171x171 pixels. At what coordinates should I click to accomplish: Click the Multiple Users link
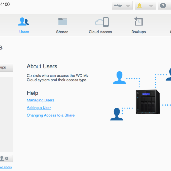tap(6, 167)
